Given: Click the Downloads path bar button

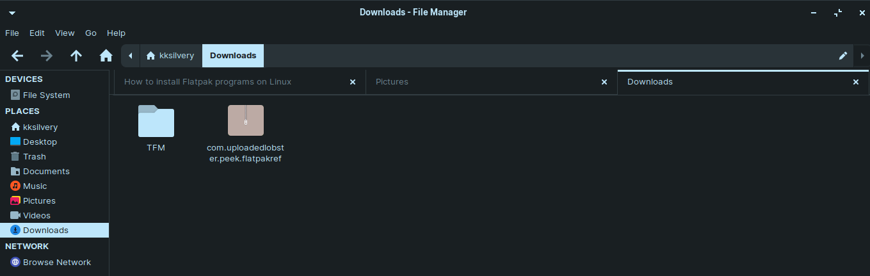Looking at the screenshot, I should pyautogui.click(x=233, y=56).
